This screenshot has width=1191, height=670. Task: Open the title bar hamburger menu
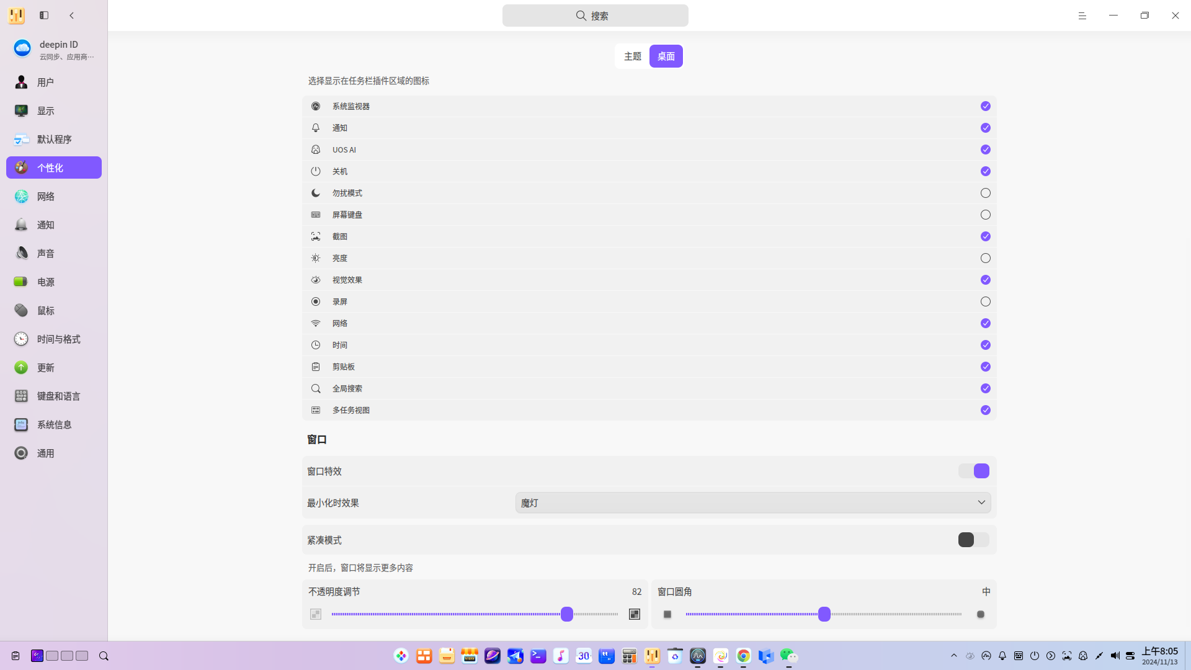[1082, 16]
